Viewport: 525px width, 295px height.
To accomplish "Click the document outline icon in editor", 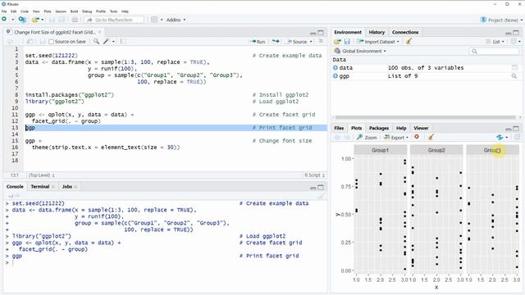I will pos(321,41).
